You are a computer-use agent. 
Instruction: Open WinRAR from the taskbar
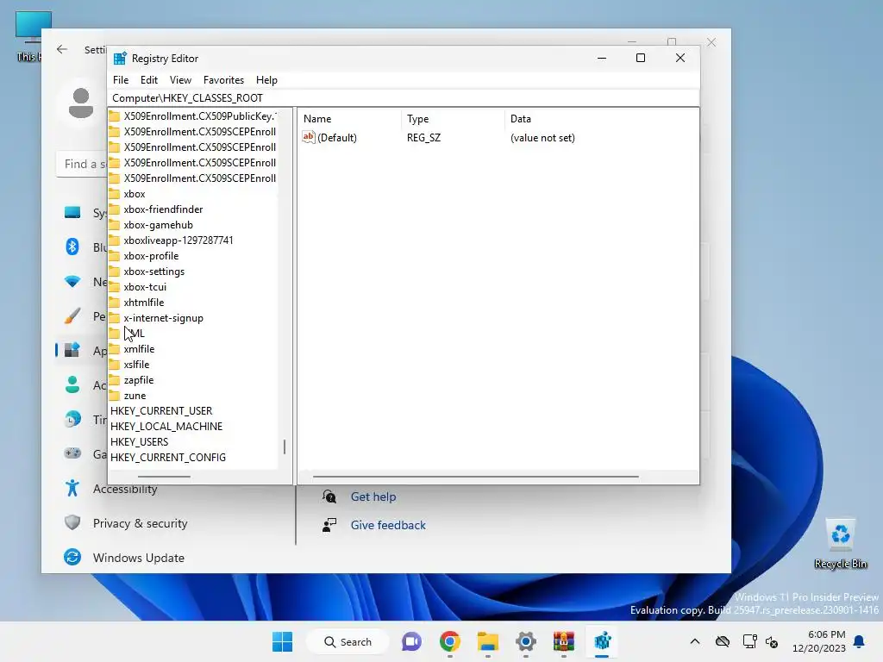(564, 641)
